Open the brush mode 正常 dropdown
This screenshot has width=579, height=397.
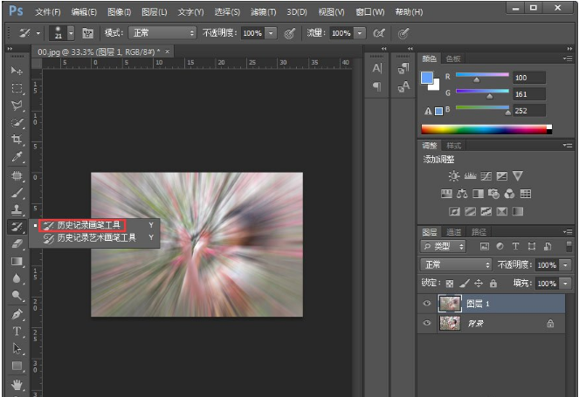coord(162,33)
